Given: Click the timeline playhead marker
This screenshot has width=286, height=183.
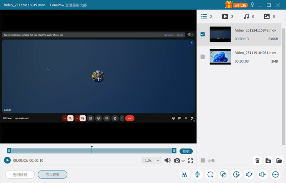Looking at the screenshot, I should tap(92, 147).
